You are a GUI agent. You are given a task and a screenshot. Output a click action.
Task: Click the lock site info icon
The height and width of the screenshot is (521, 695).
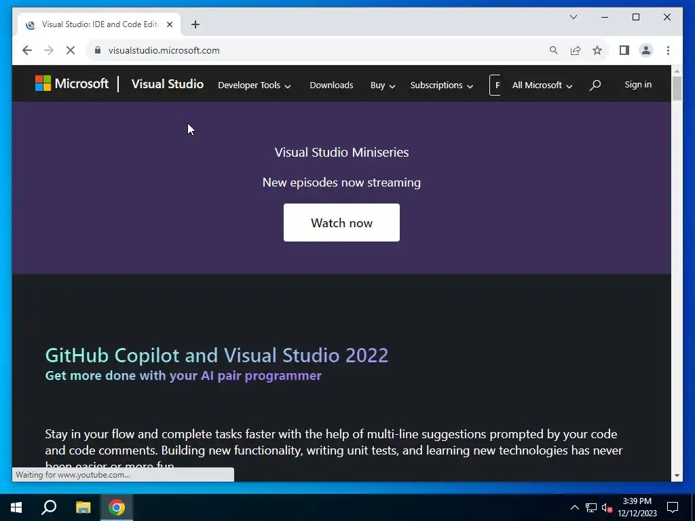point(98,50)
